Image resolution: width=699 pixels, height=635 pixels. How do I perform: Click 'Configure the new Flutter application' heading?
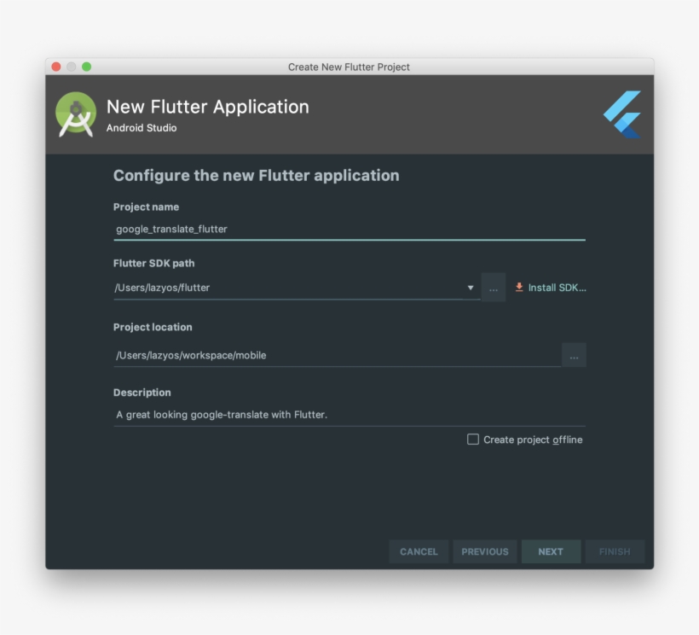(x=257, y=175)
